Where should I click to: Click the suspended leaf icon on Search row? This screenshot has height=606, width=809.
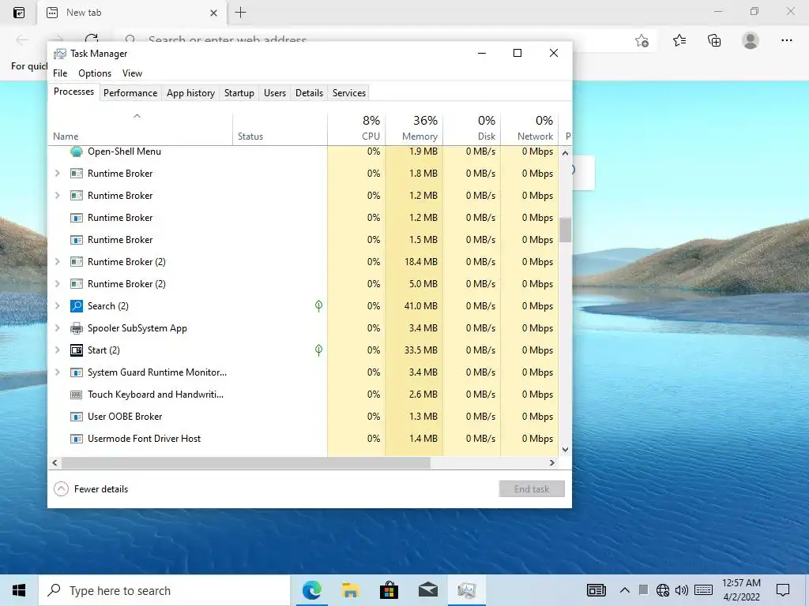[319, 306]
